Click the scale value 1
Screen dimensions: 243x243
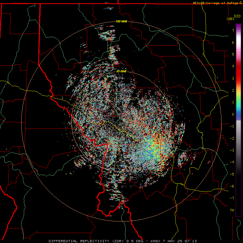[233, 102]
